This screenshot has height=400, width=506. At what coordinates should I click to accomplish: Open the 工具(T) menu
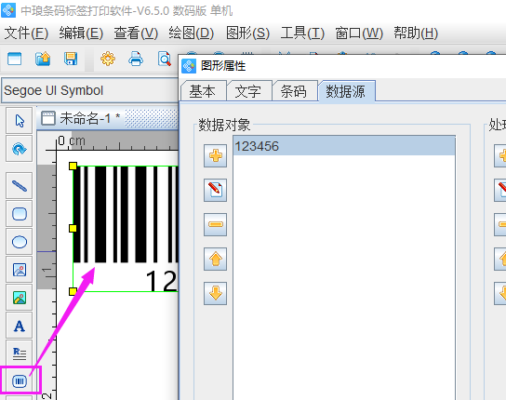(x=302, y=33)
